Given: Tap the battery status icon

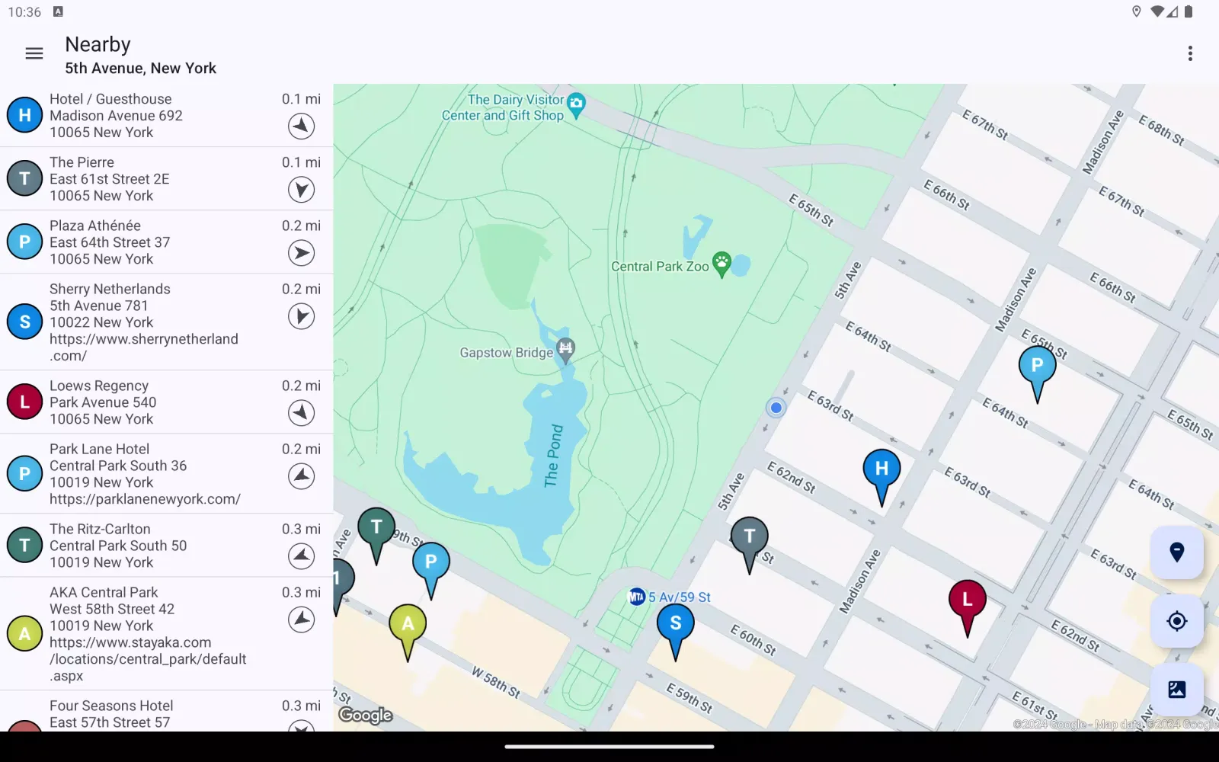Looking at the screenshot, I should (x=1189, y=11).
